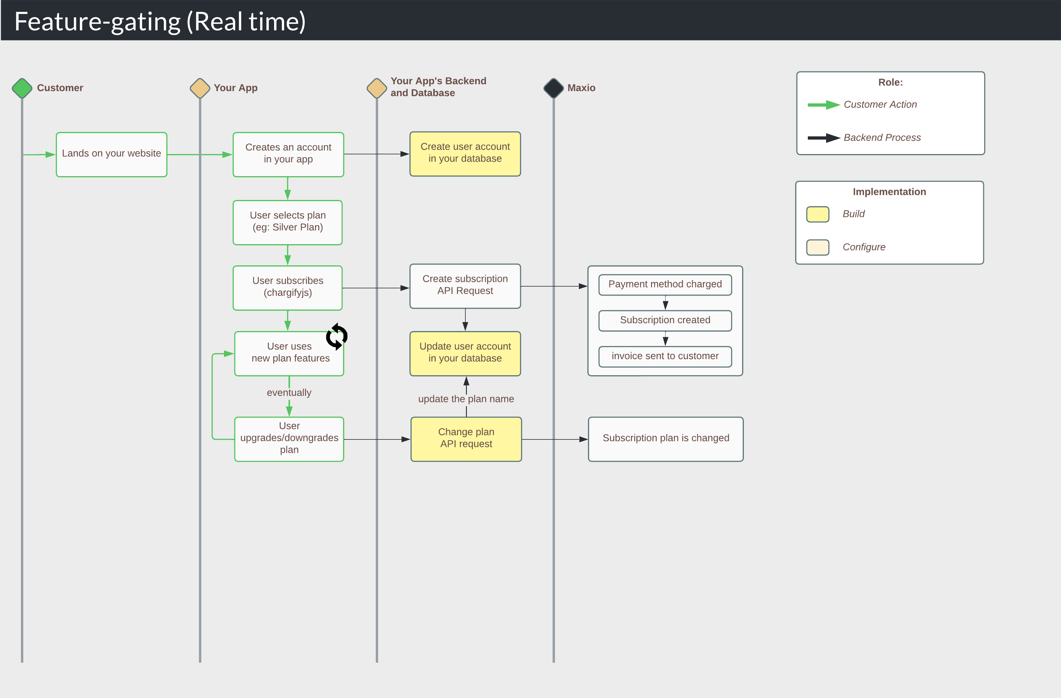Select the 'Create subscription API Request' box
This screenshot has height=698, width=1061.
465,286
